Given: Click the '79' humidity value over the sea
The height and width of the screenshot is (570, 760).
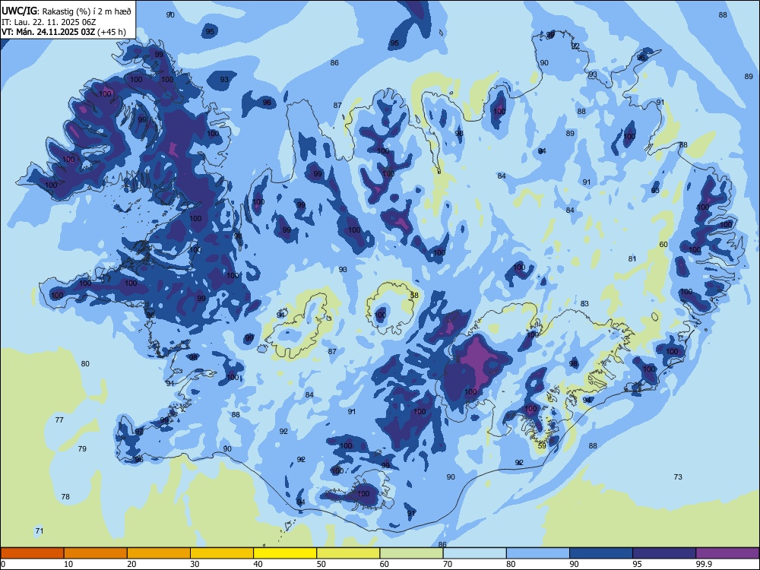Looking at the screenshot, I should point(82,449).
